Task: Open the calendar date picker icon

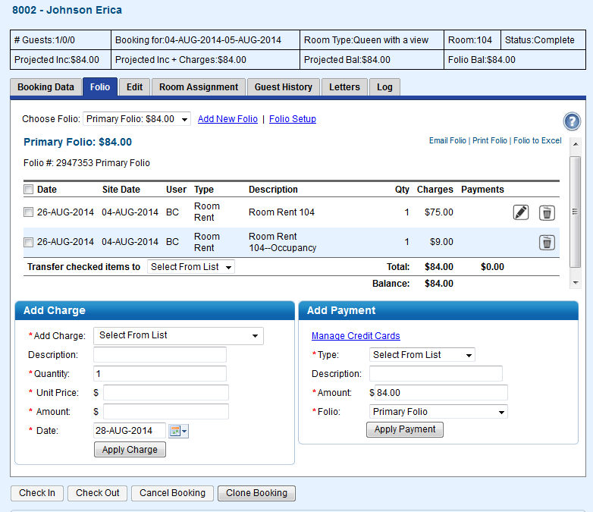Action: tap(178, 431)
